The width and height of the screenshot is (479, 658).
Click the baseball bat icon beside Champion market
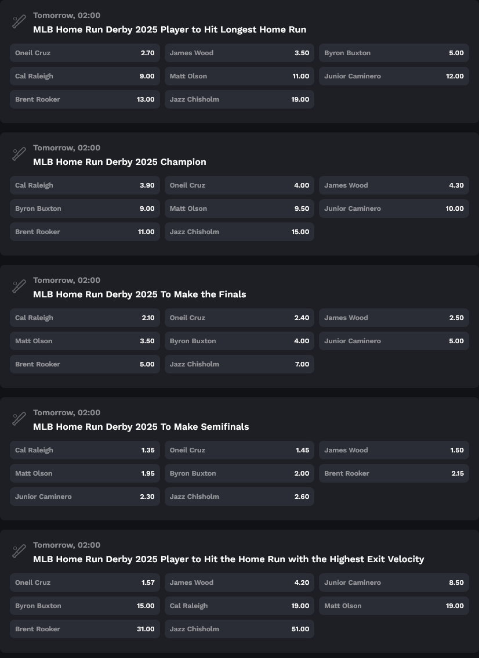point(19,154)
